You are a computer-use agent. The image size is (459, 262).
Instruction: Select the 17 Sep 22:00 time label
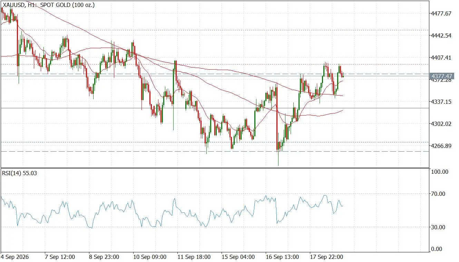click(326, 257)
